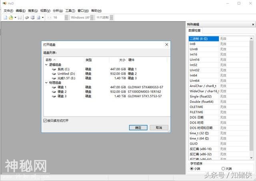Select the 大端 byte order radio
Screen dimensions: 256x181
pos(223,169)
